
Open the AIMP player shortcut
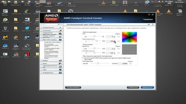tap(16, 38)
